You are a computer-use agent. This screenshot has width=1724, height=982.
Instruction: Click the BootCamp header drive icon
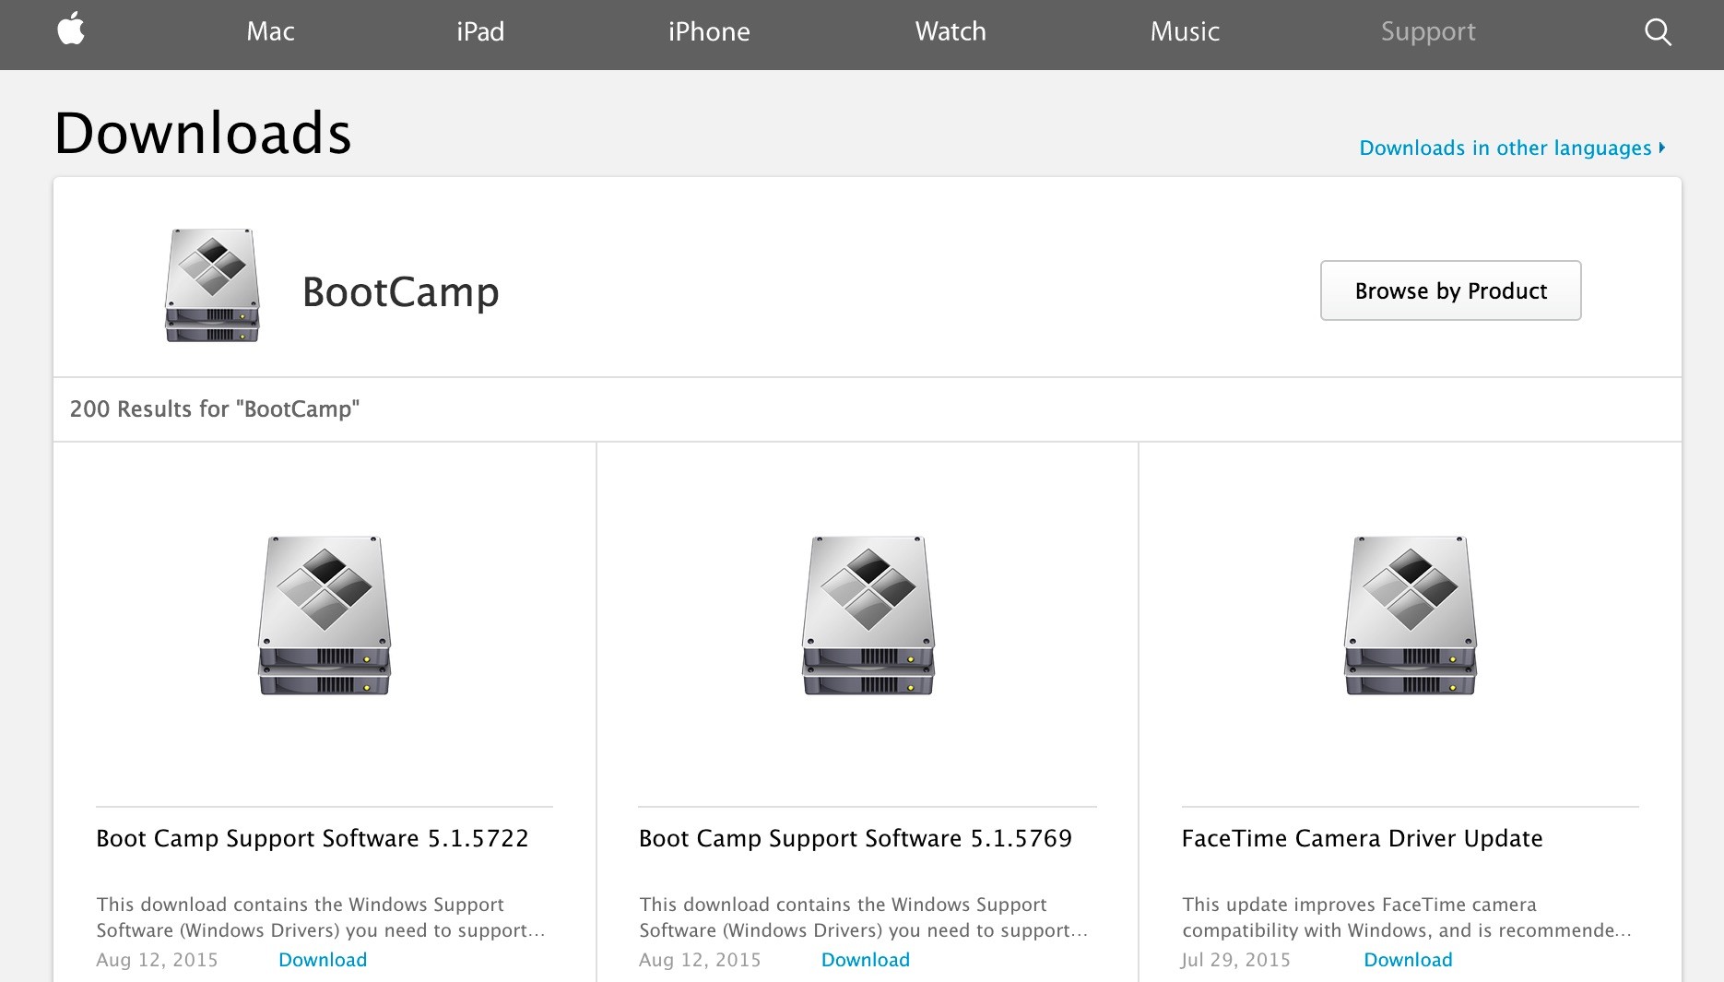(x=212, y=286)
